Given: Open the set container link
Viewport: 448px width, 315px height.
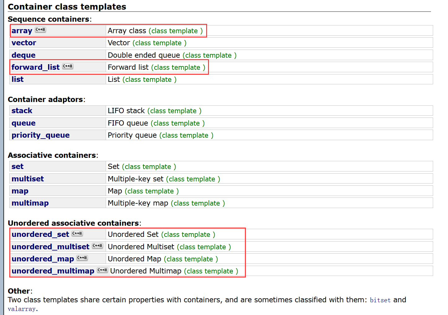Looking at the screenshot, I should point(18,166).
